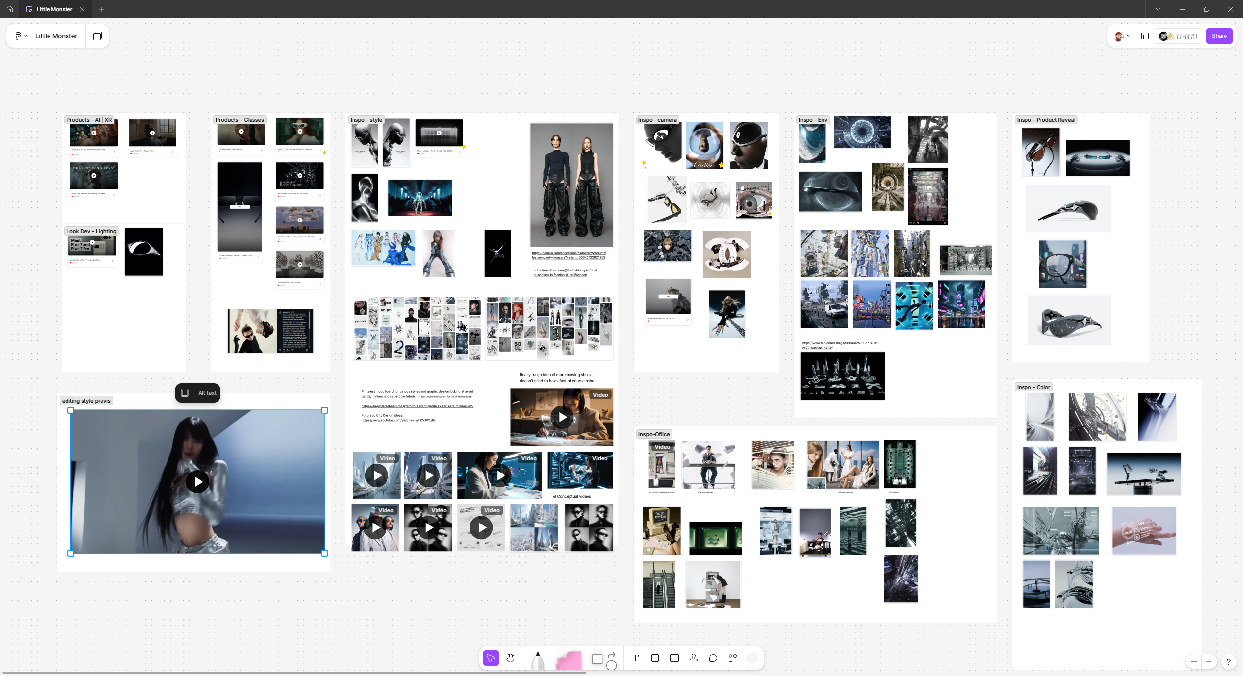Select the Hand tool in the toolbar
The image size is (1243, 676).
[509, 659]
